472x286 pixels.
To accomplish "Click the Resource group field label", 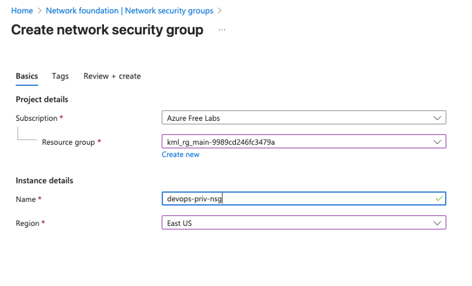I will pyautogui.click(x=68, y=142).
